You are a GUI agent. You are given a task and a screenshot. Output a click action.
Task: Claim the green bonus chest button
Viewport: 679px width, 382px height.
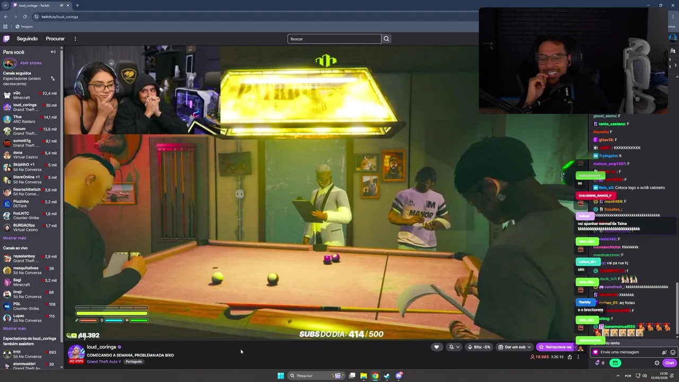pyautogui.click(x=615, y=363)
